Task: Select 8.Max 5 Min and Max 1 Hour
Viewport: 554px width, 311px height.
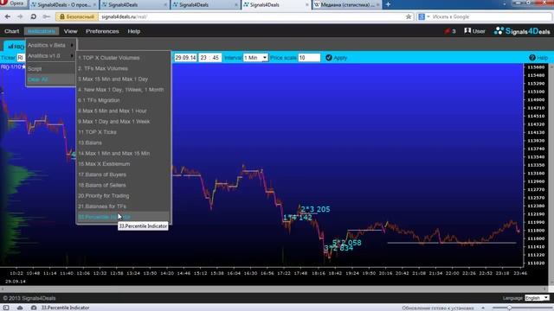Action: pos(124,111)
